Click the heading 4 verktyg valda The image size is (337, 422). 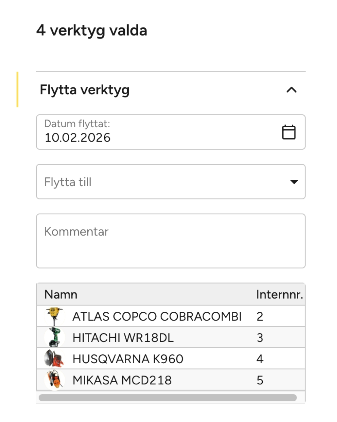click(x=92, y=30)
